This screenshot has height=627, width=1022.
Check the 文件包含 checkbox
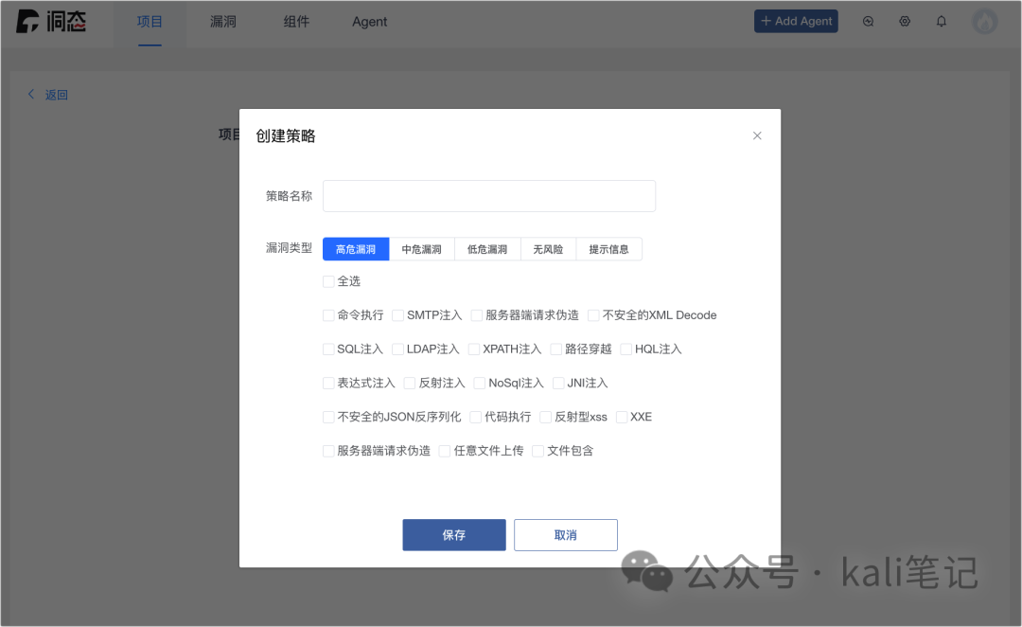click(x=537, y=451)
